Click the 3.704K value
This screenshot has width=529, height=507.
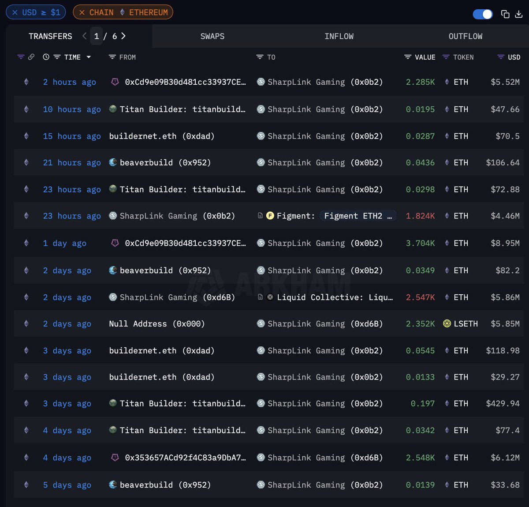(420, 244)
